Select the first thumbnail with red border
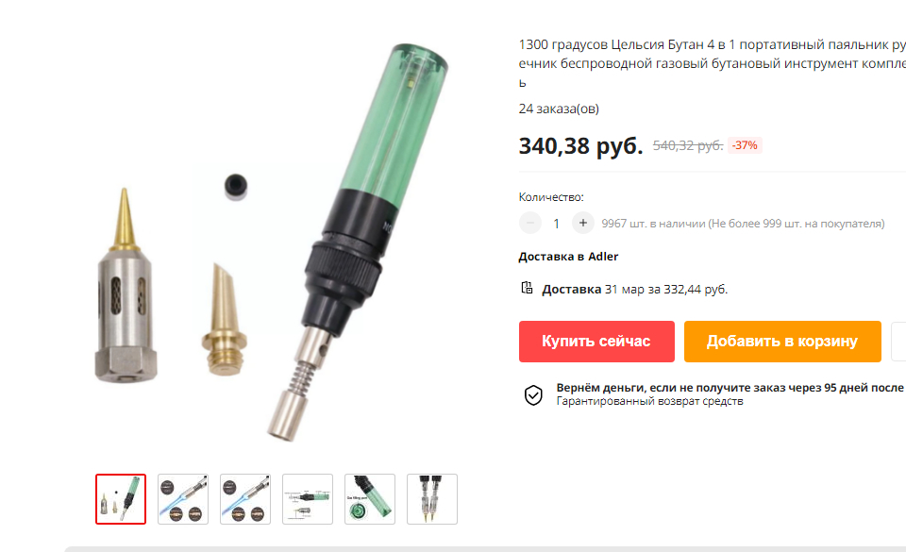The height and width of the screenshot is (552, 906). 121,499
